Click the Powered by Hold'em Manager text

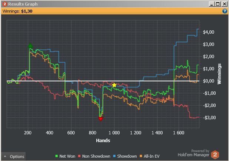193,153
